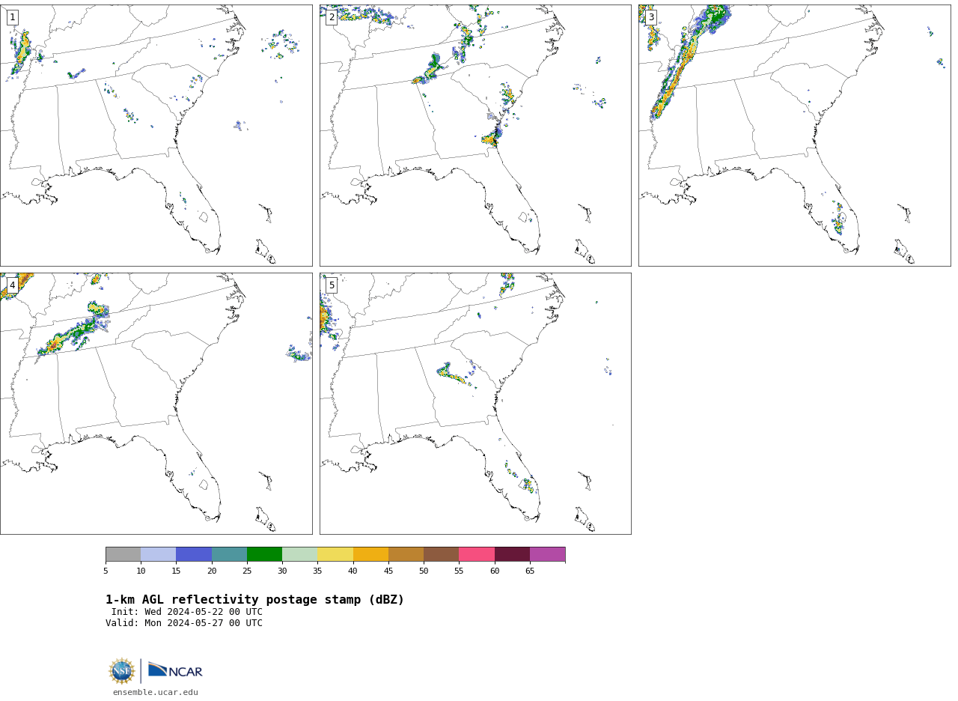Viewport: 958px width, 701px height.
Task: Click the purple 65+ dBZ swatch
Action: (x=548, y=554)
